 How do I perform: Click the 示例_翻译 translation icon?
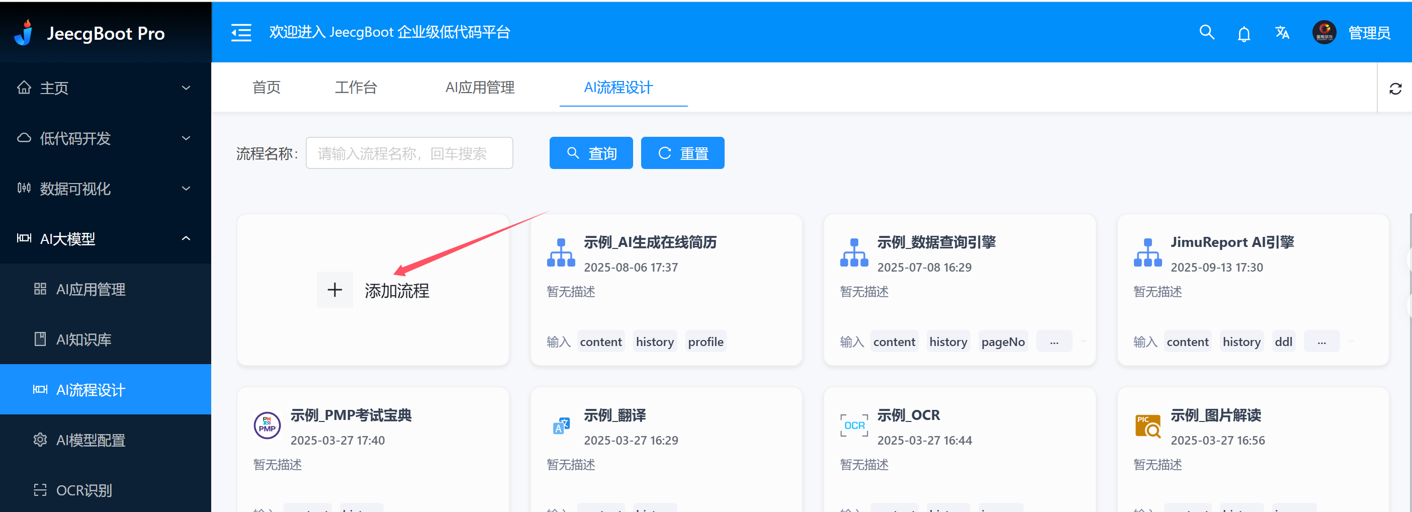tap(561, 425)
